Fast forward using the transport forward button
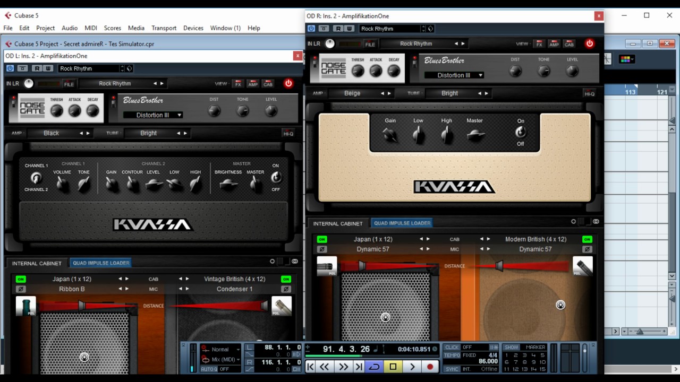Screen dimensions: 680x382 tap(343, 366)
